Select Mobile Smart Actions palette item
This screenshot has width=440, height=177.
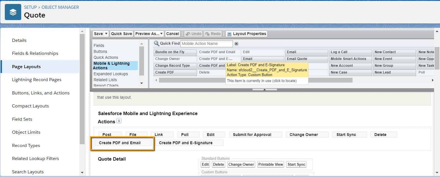(x=351, y=59)
